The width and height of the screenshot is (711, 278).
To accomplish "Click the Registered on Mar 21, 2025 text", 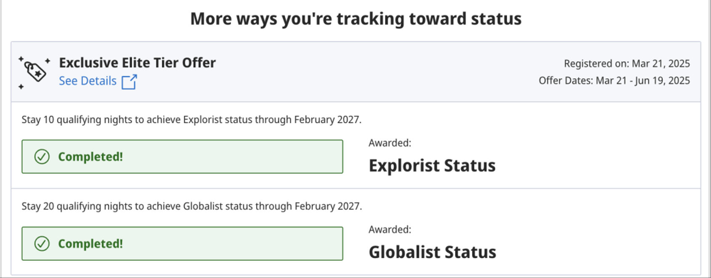I will point(627,64).
